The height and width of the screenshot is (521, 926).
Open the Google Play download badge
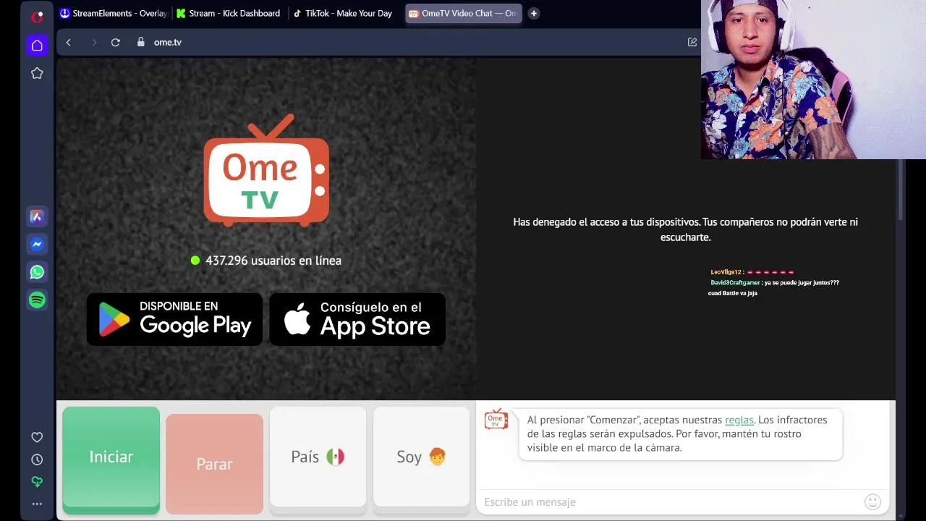174,319
